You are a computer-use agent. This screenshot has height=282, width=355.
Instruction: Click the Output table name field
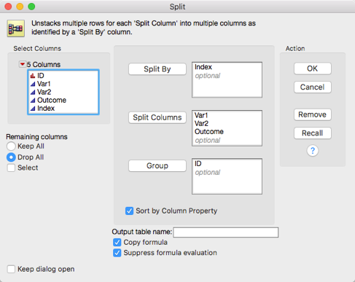[x=226, y=232]
